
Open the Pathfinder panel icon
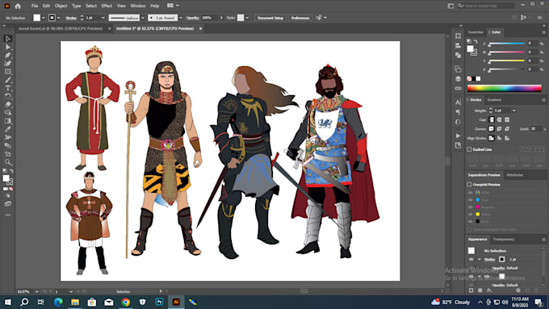point(458,55)
